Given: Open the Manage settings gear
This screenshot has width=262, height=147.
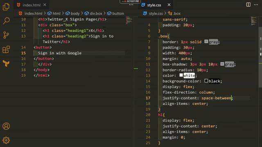Looking at the screenshot, I should (6, 140).
